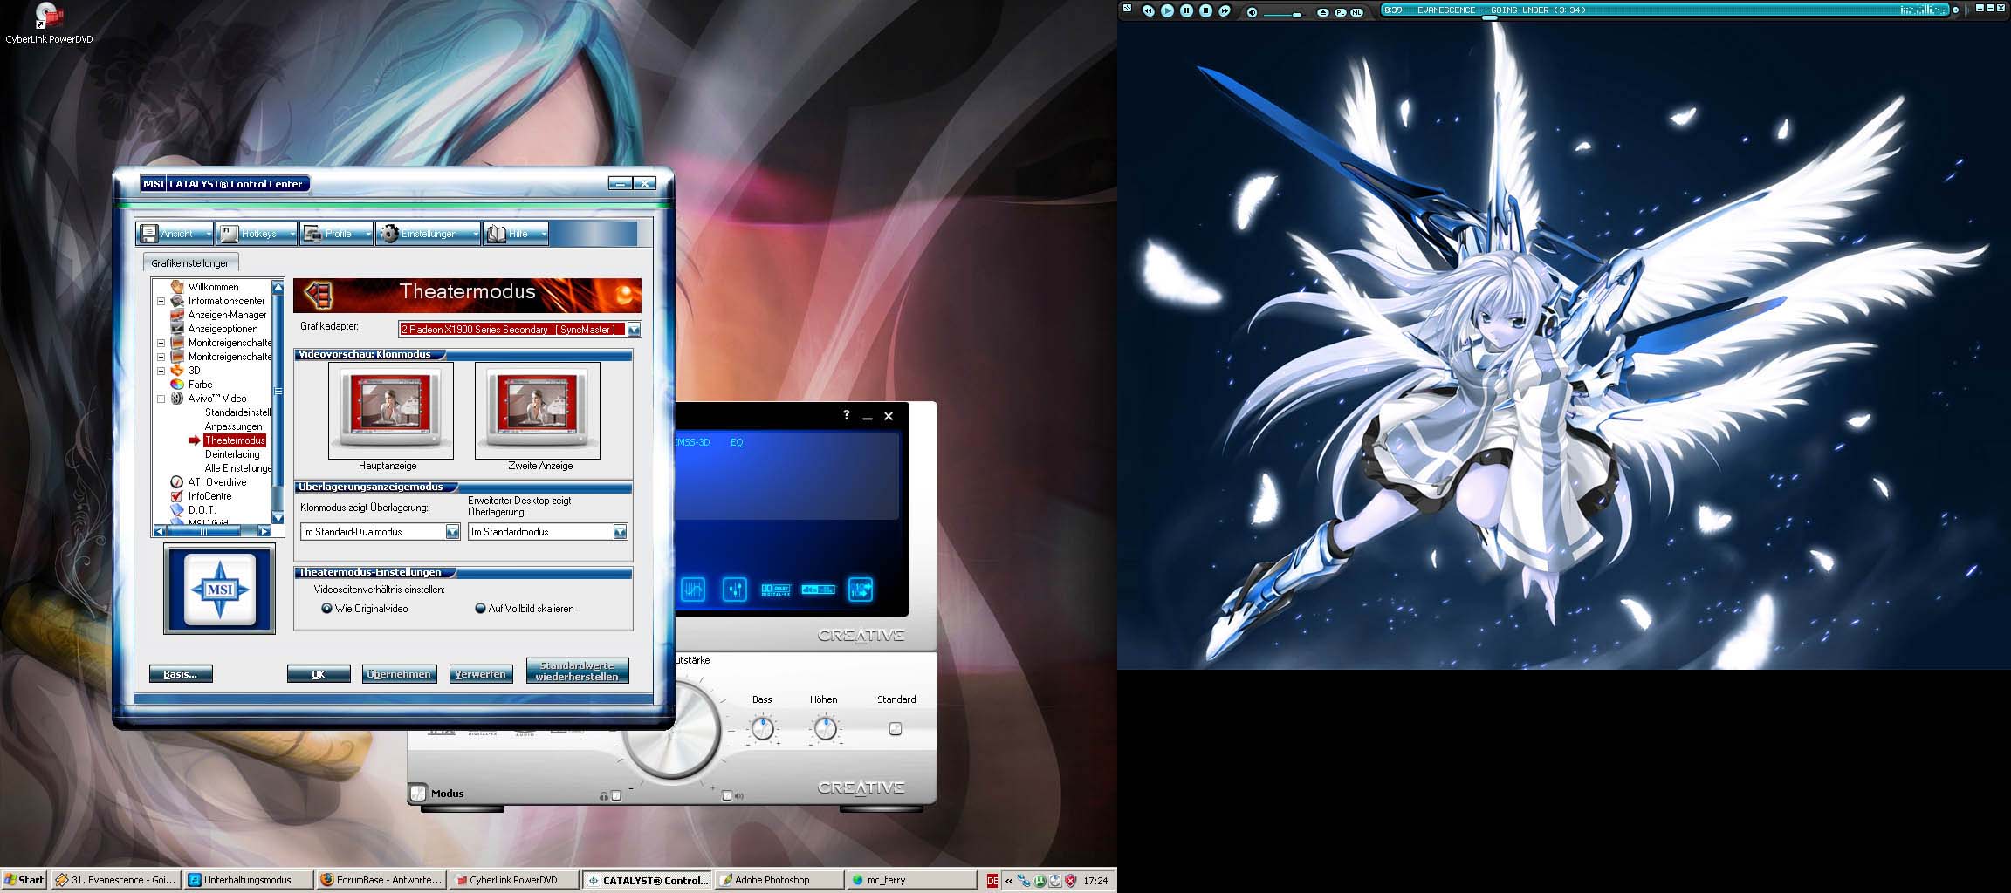
Task: Expand the first Monitoreigenschaften node
Action: [161, 343]
